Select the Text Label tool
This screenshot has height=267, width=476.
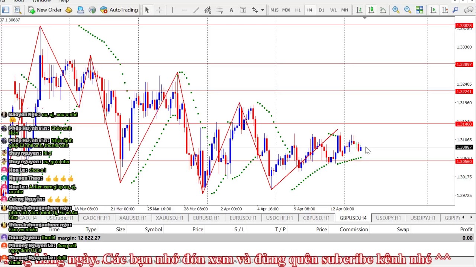tap(243, 10)
